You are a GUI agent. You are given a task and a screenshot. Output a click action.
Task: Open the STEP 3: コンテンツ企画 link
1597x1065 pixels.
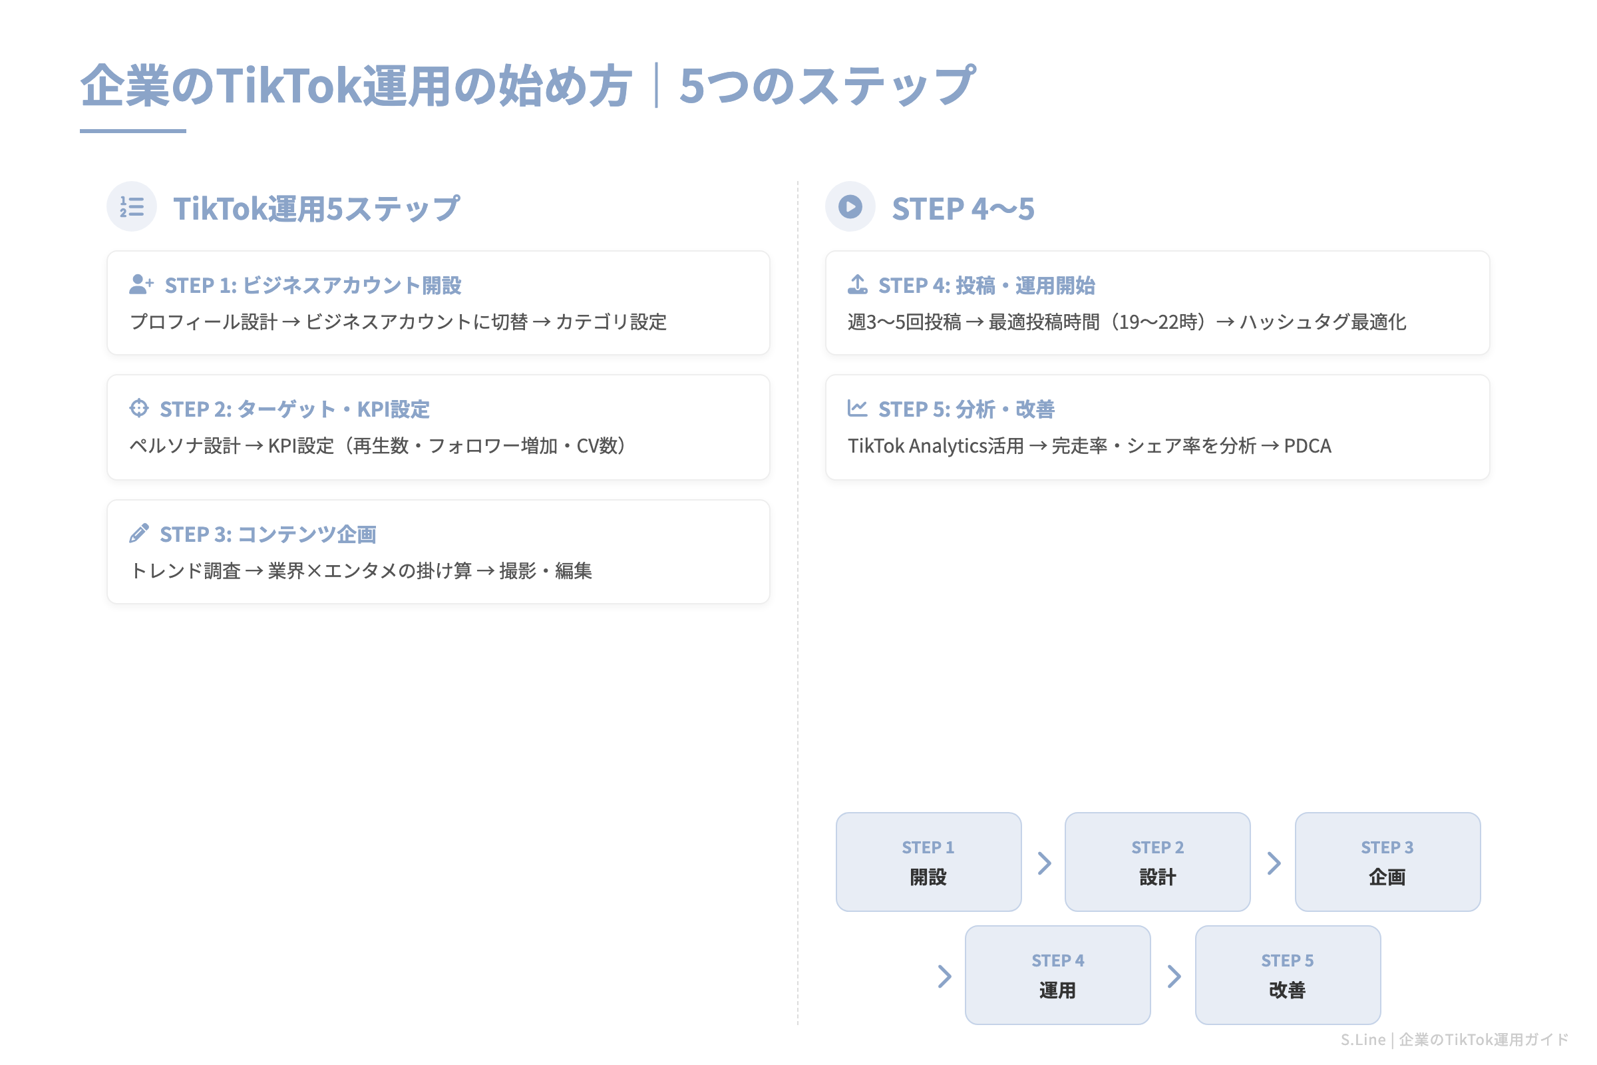tap(270, 533)
